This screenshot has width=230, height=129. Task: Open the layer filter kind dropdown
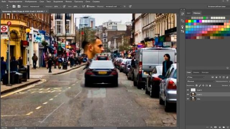click(195, 77)
